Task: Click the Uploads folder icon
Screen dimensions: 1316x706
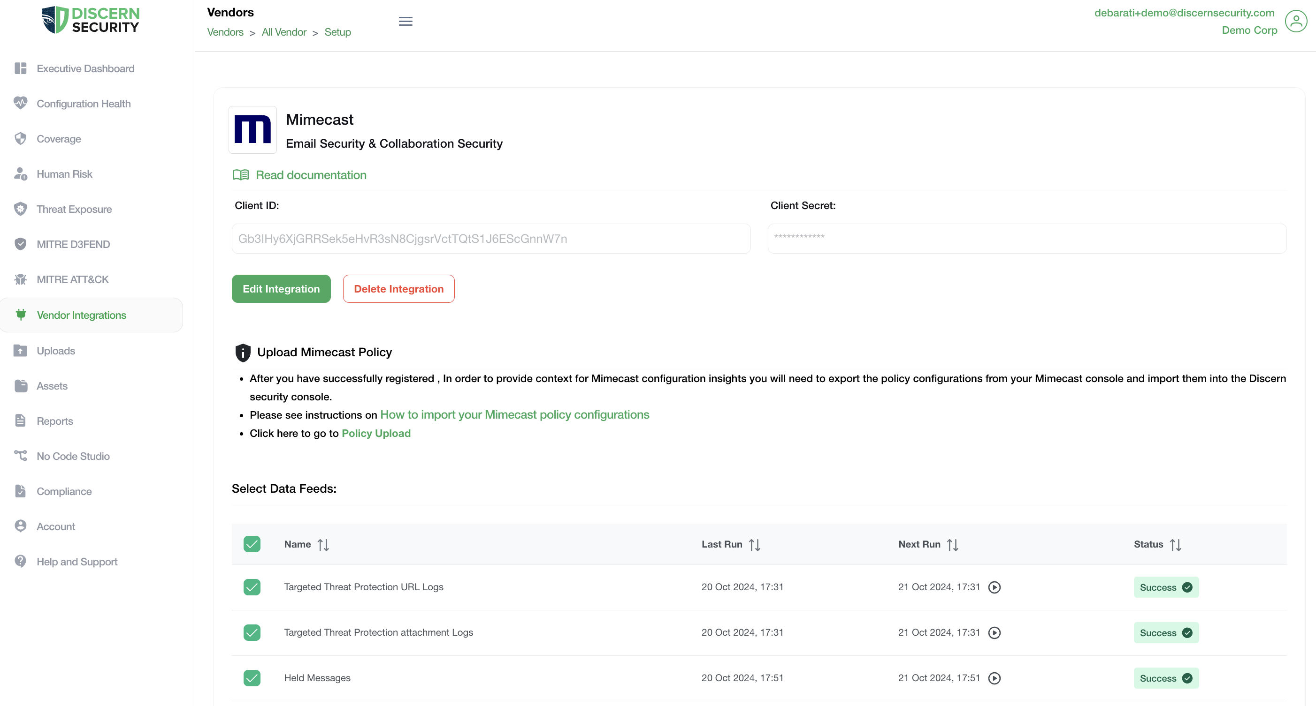Action: (x=21, y=351)
